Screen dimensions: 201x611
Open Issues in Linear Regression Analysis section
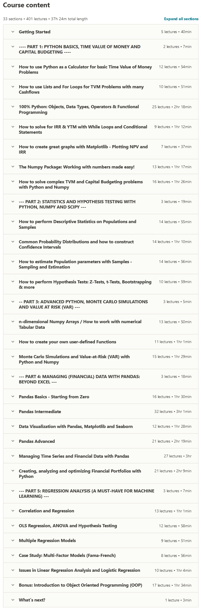point(79,570)
